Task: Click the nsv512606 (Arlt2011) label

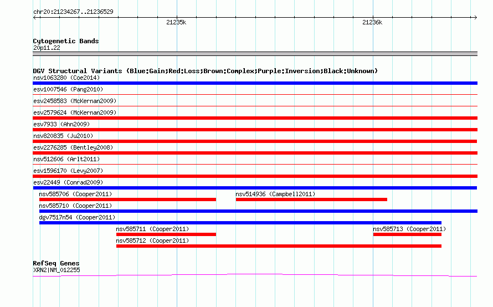Action: 66,159
